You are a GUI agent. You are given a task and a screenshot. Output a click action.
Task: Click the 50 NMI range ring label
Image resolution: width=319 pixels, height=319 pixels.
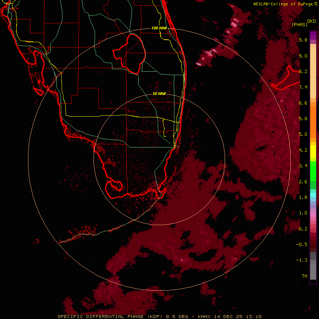(x=159, y=94)
